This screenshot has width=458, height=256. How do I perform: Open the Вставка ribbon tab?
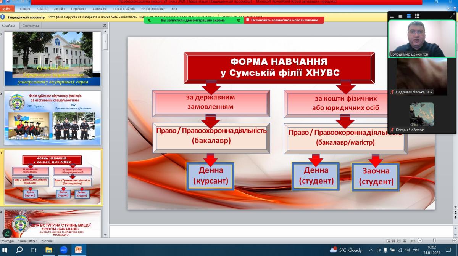pyautogui.click(x=42, y=8)
